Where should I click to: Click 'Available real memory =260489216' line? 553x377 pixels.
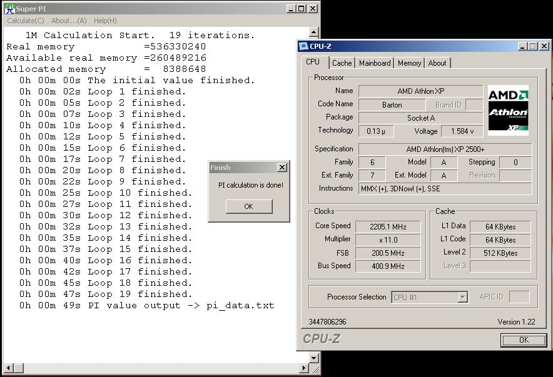106,58
